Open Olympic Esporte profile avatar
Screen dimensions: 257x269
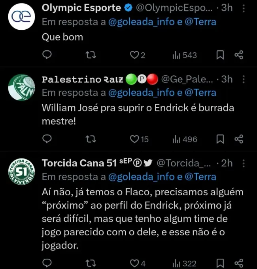click(22, 17)
